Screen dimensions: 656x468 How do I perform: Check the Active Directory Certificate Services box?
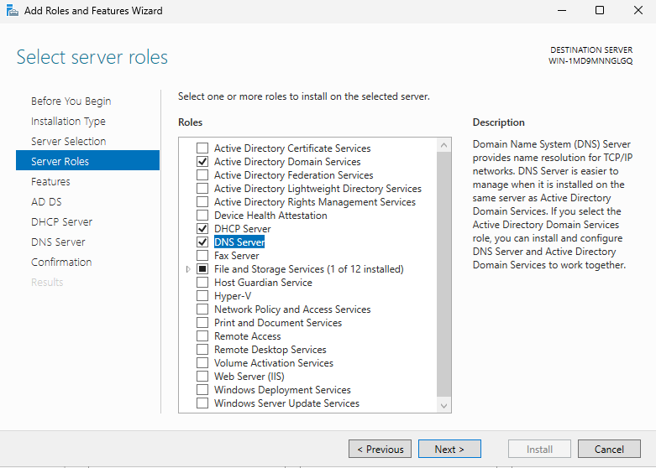point(202,148)
